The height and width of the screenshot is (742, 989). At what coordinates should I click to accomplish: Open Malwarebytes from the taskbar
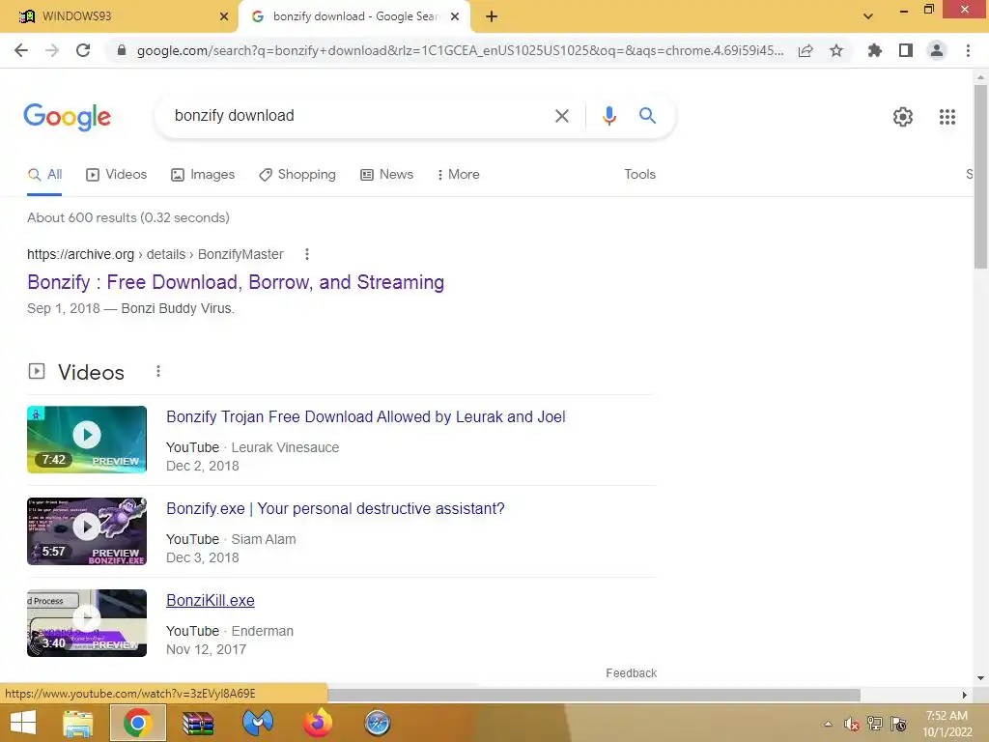click(x=258, y=723)
